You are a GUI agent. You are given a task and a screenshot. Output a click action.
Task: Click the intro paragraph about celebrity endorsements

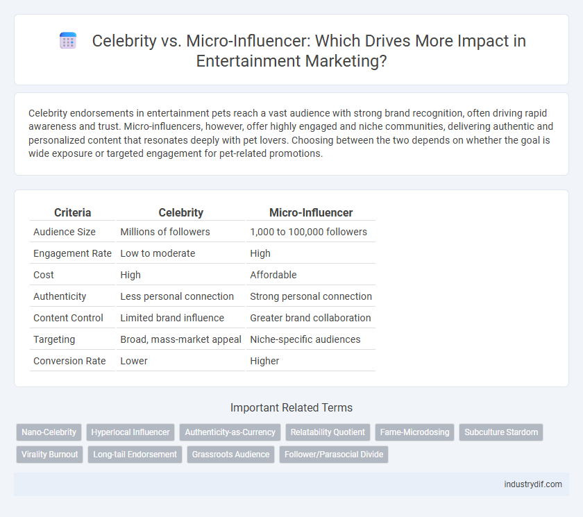(291, 133)
